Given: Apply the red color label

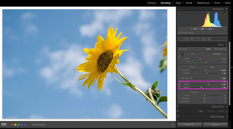Looking at the screenshot, I should tap(12, 125).
